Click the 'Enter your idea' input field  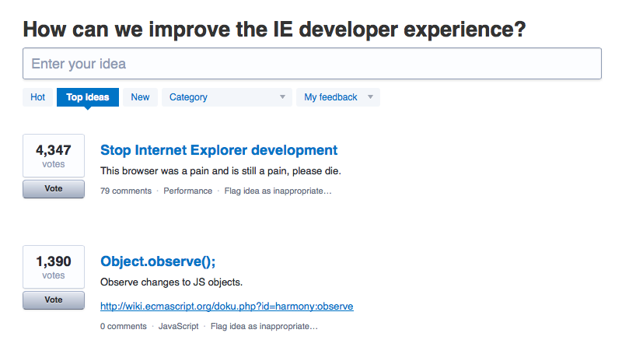point(312,64)
